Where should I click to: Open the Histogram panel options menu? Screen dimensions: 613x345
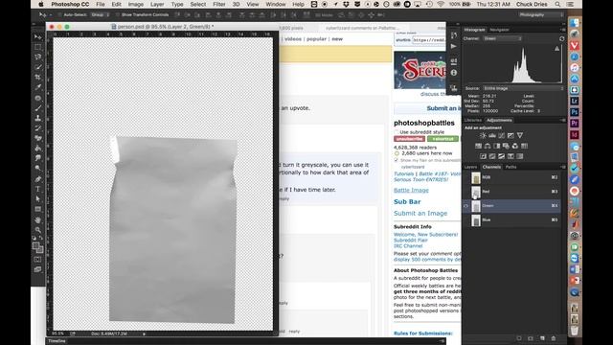click(562, 30)
